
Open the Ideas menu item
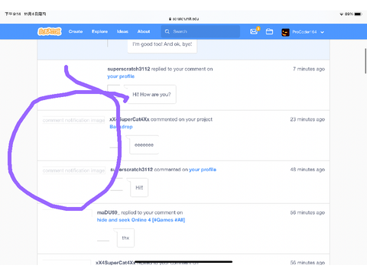[x=122, y=31]
